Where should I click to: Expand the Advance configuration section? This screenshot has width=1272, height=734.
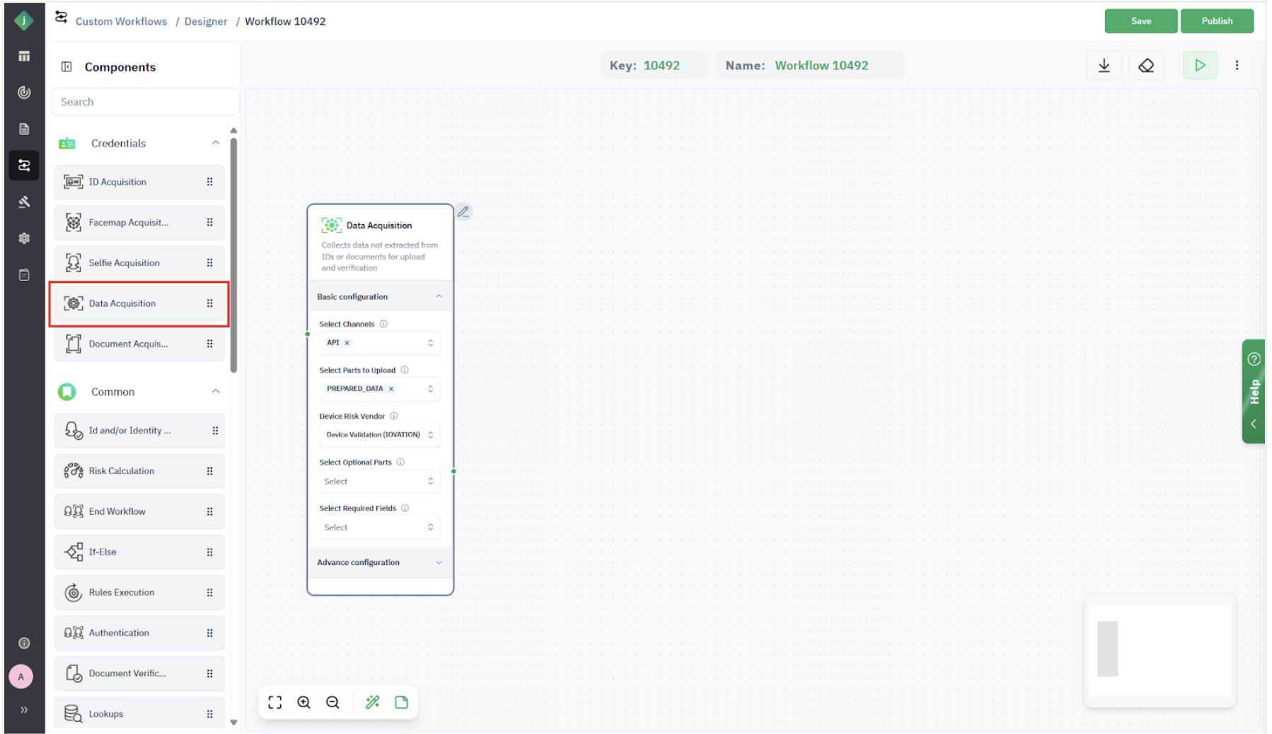pos(439,562)
